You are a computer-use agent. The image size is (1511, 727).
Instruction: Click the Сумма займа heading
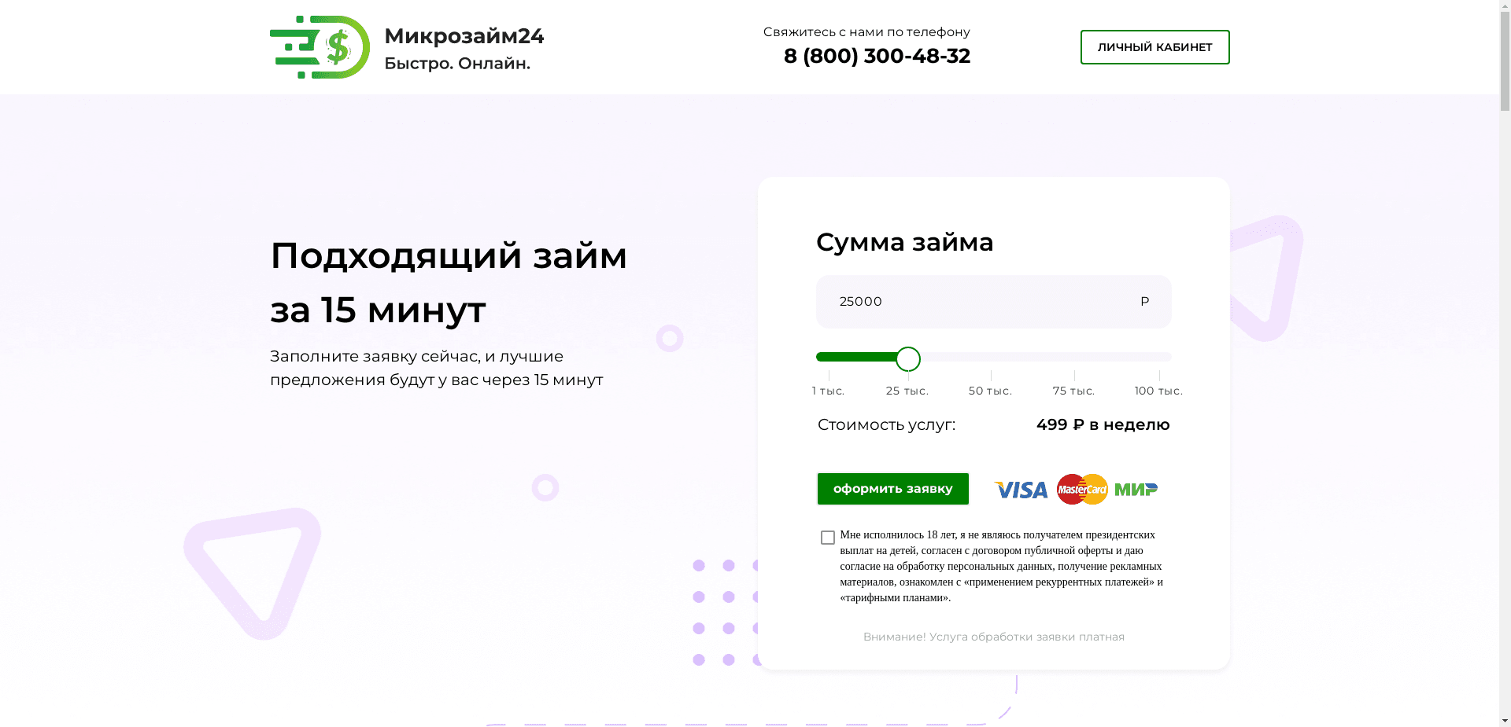905,243
